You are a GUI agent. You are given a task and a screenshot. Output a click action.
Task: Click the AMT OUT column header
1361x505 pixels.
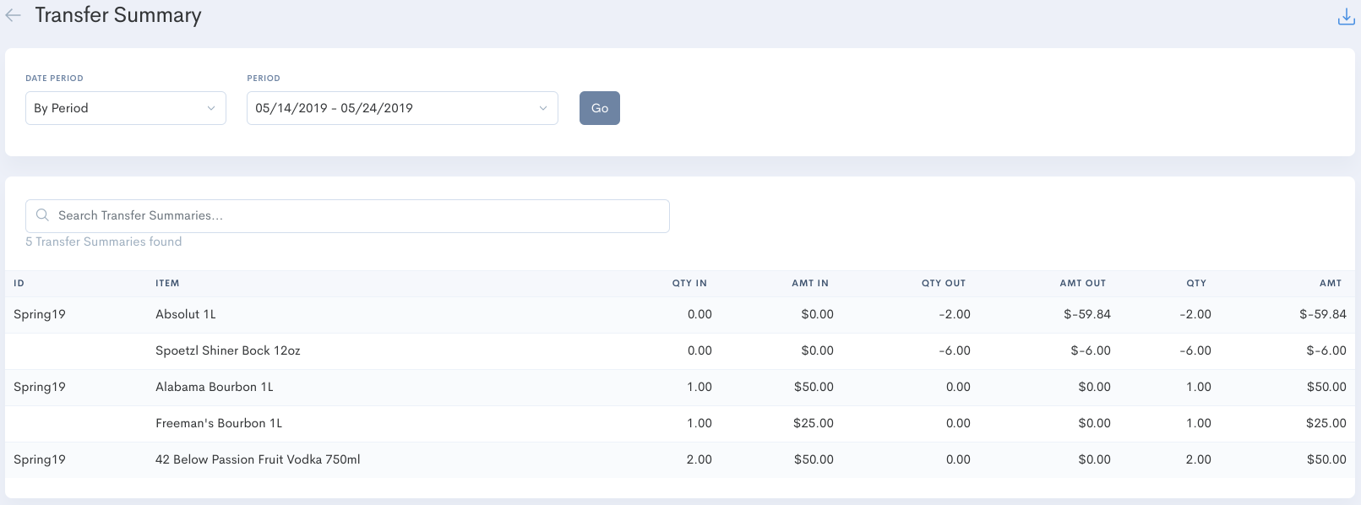tap(1082, 284)
